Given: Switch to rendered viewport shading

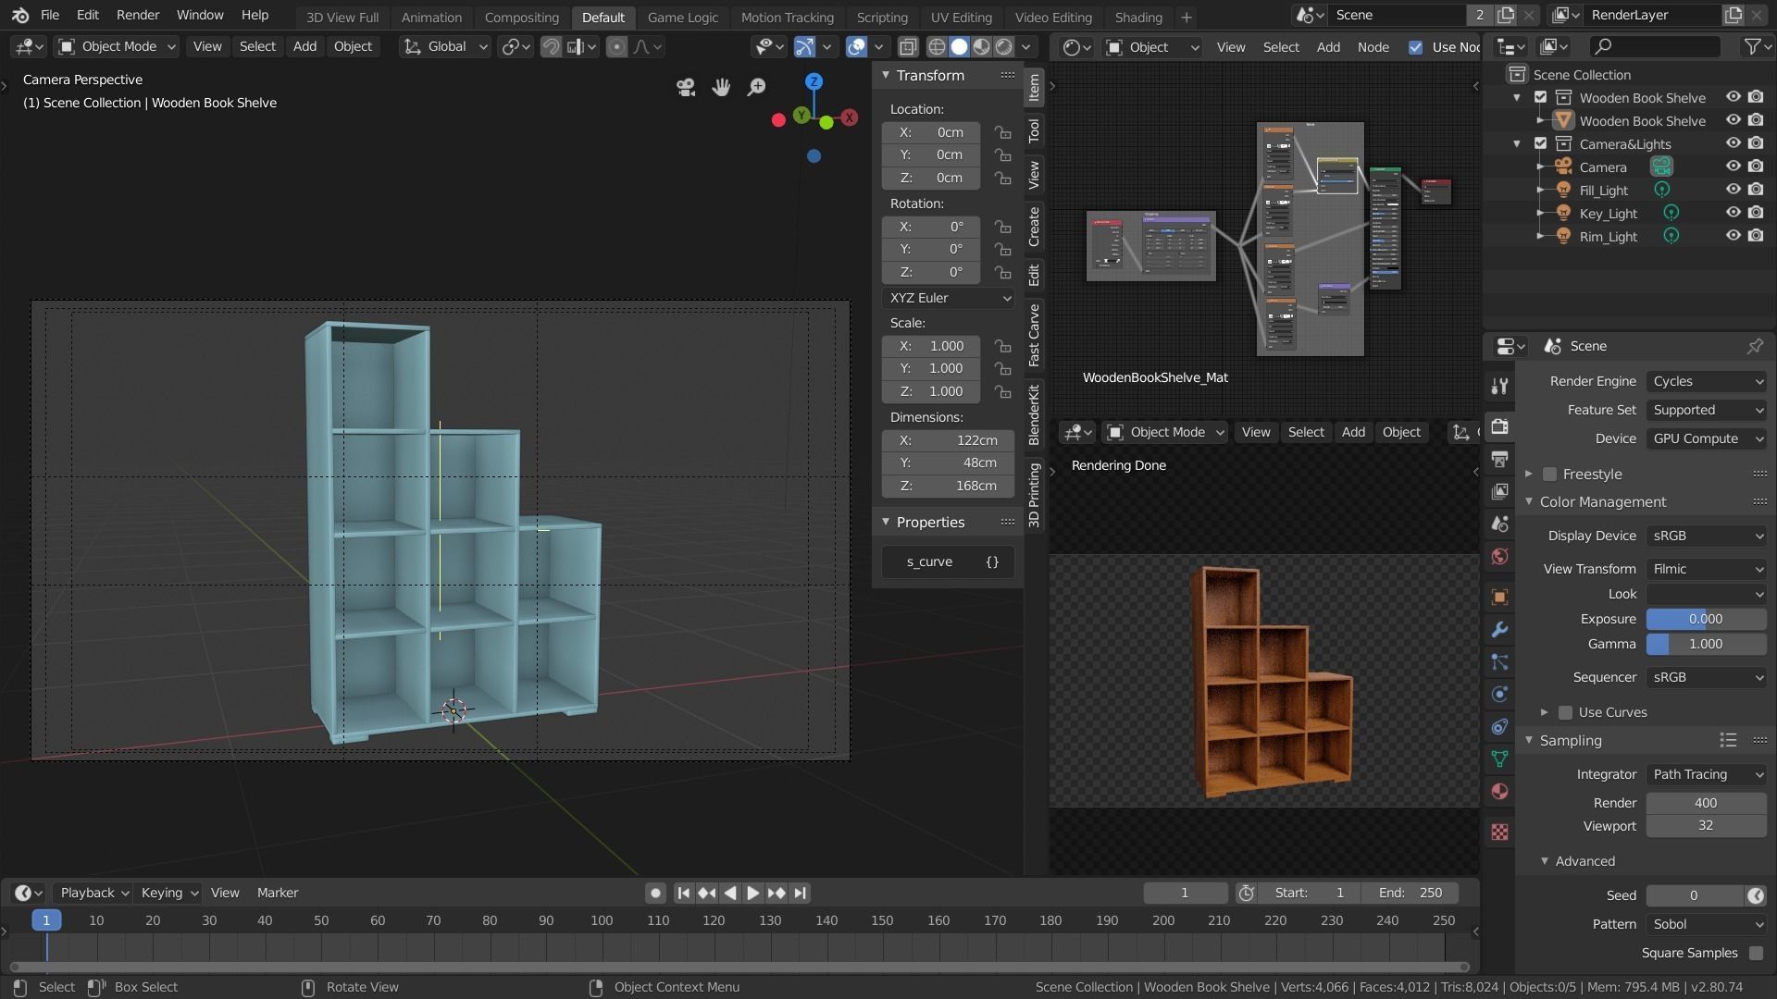Looking at the screenshot, I should coord(1004,46).
